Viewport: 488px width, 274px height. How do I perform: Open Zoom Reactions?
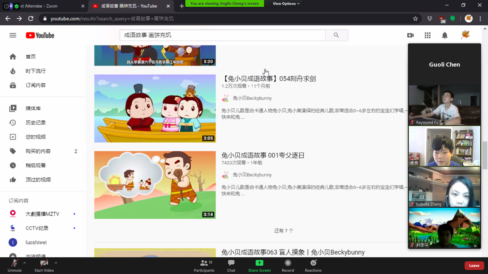click(x=313, y=266)
